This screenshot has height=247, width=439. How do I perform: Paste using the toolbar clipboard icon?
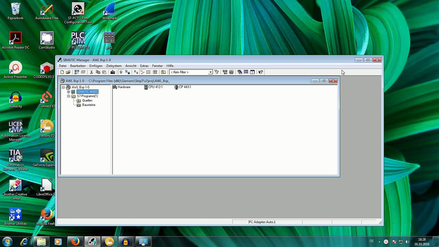click(x=104, y=72)
